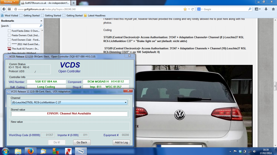Click the Equipment # field 00200
Viewport: 277px width, 155px height.
(x=124, y=135)
